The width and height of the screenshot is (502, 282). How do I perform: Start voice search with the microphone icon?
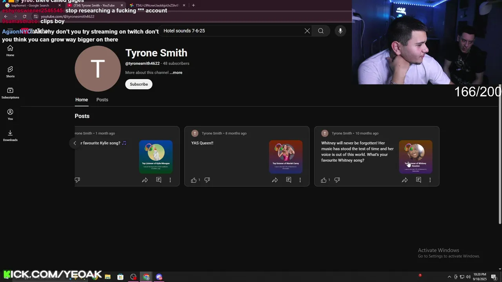coord(340,31)
